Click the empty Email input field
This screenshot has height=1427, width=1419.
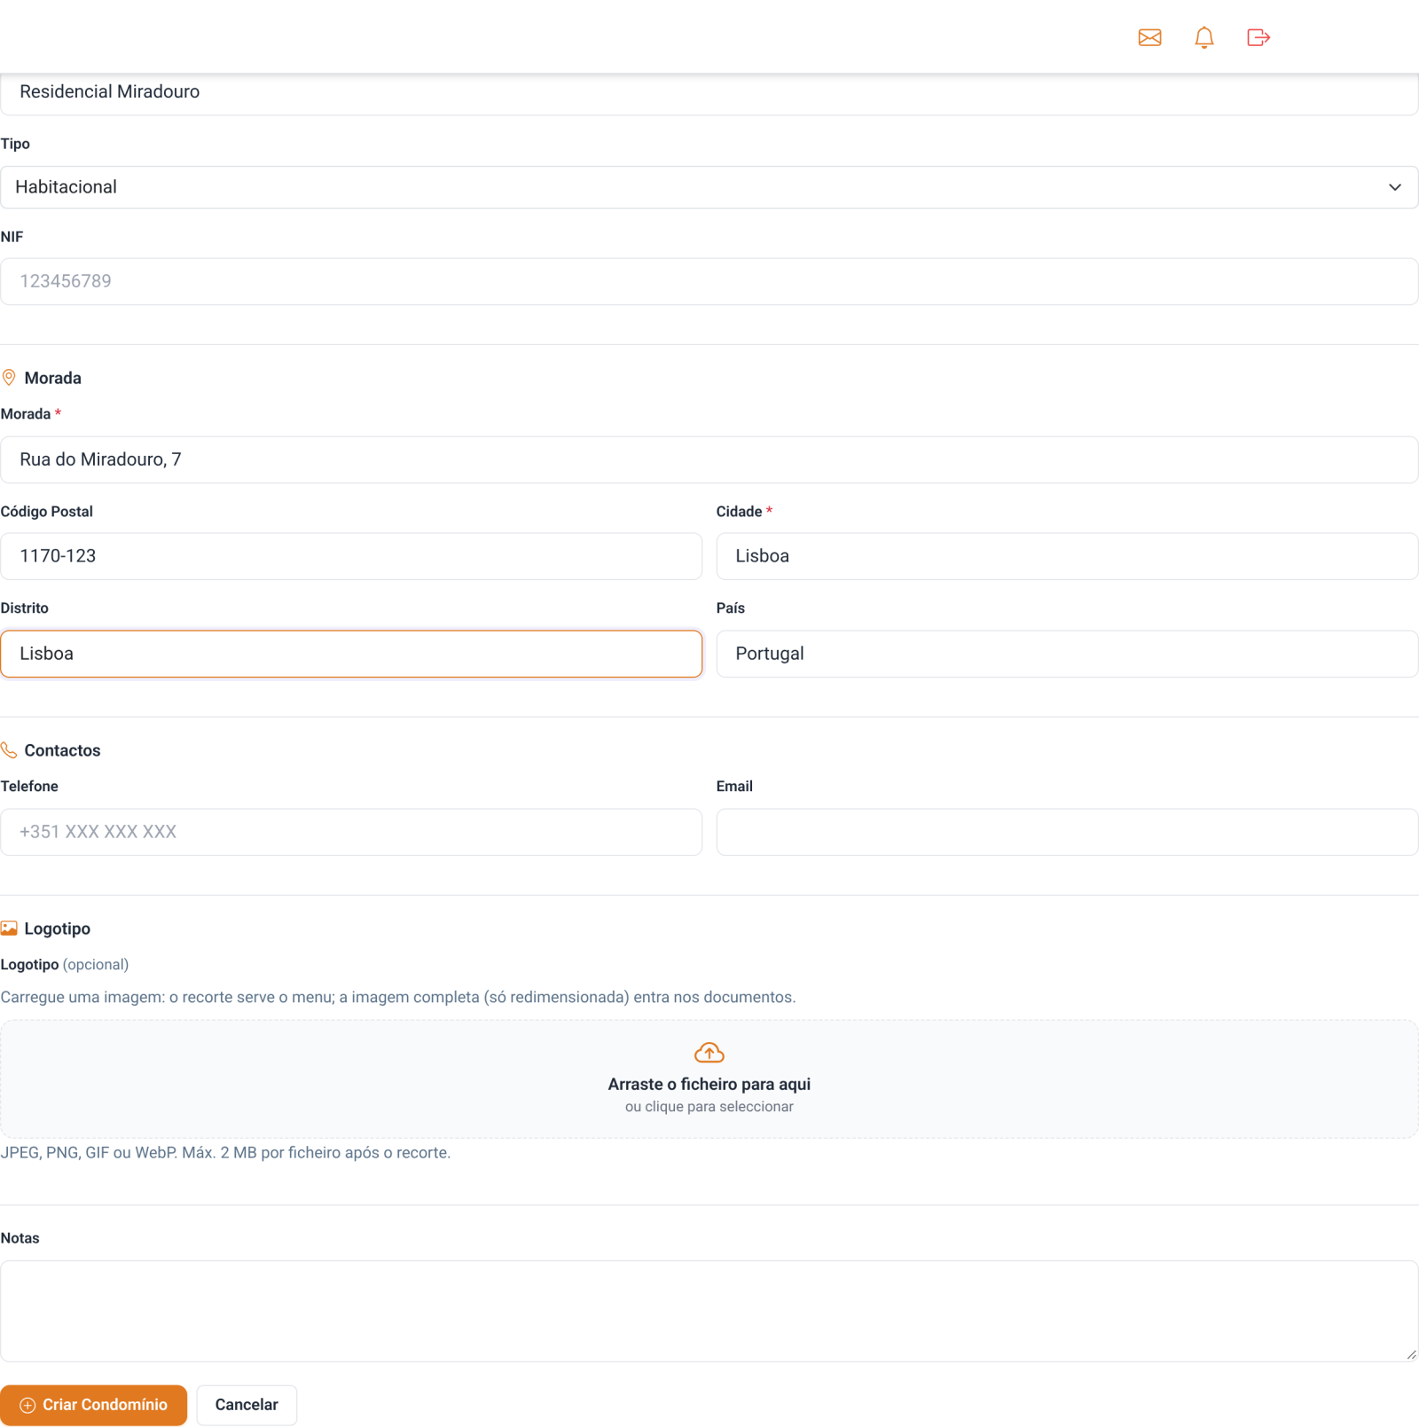click(x=1067, y=832)
